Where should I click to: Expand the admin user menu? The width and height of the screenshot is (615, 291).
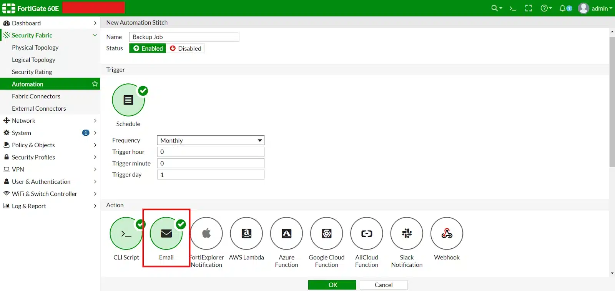tap(595, 8)
